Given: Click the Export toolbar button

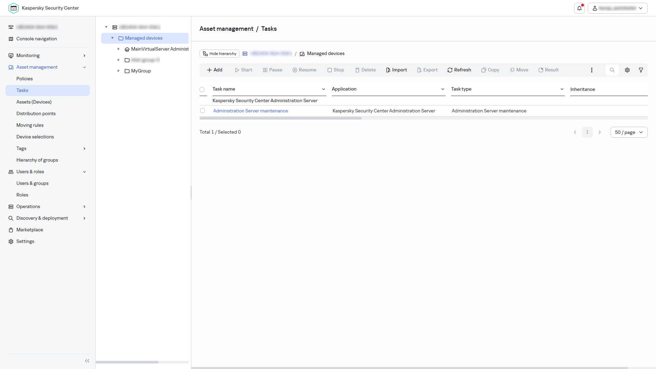Looking at the screenshot, I should tap(427, 70).
